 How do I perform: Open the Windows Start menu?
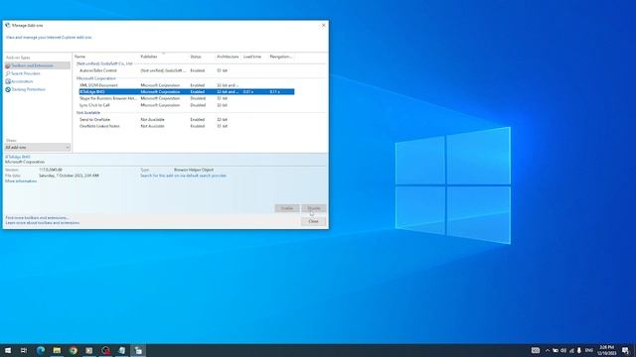[x=8, y=350]
